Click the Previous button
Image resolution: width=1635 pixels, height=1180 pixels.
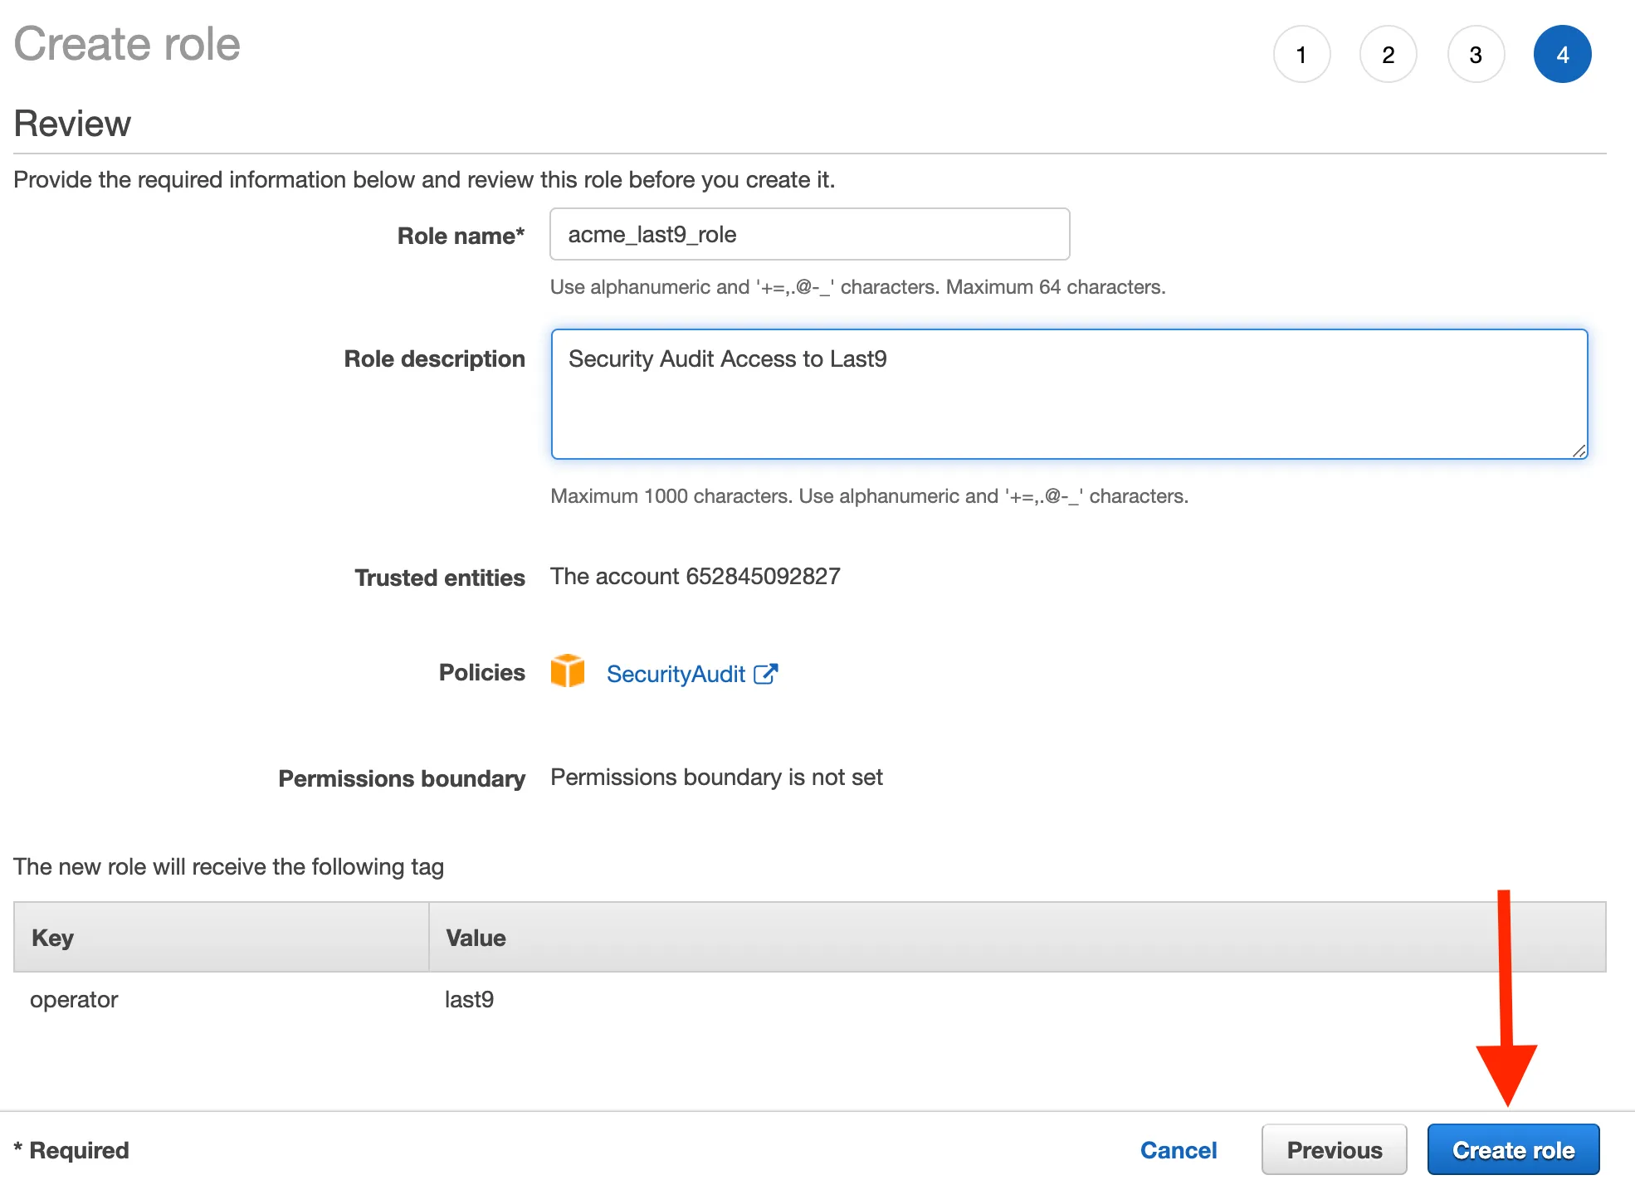(x=1334, y=1149)
